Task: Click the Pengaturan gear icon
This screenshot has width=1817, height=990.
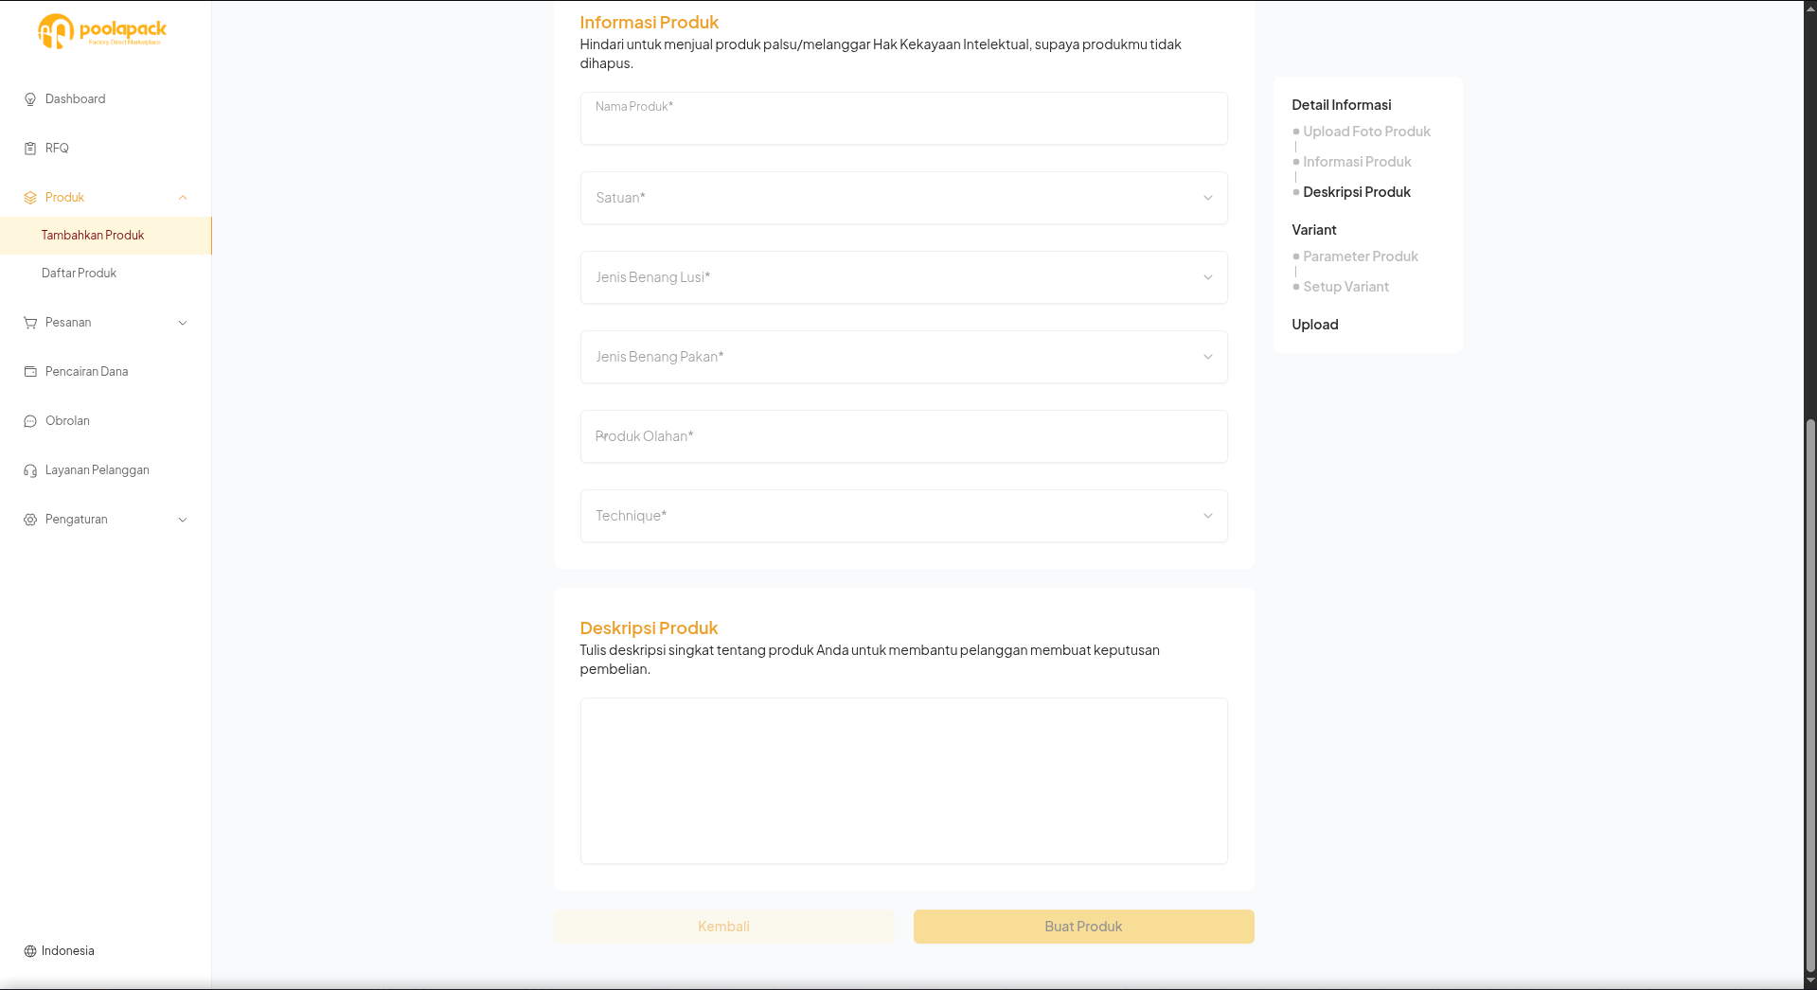Action: 30,520
